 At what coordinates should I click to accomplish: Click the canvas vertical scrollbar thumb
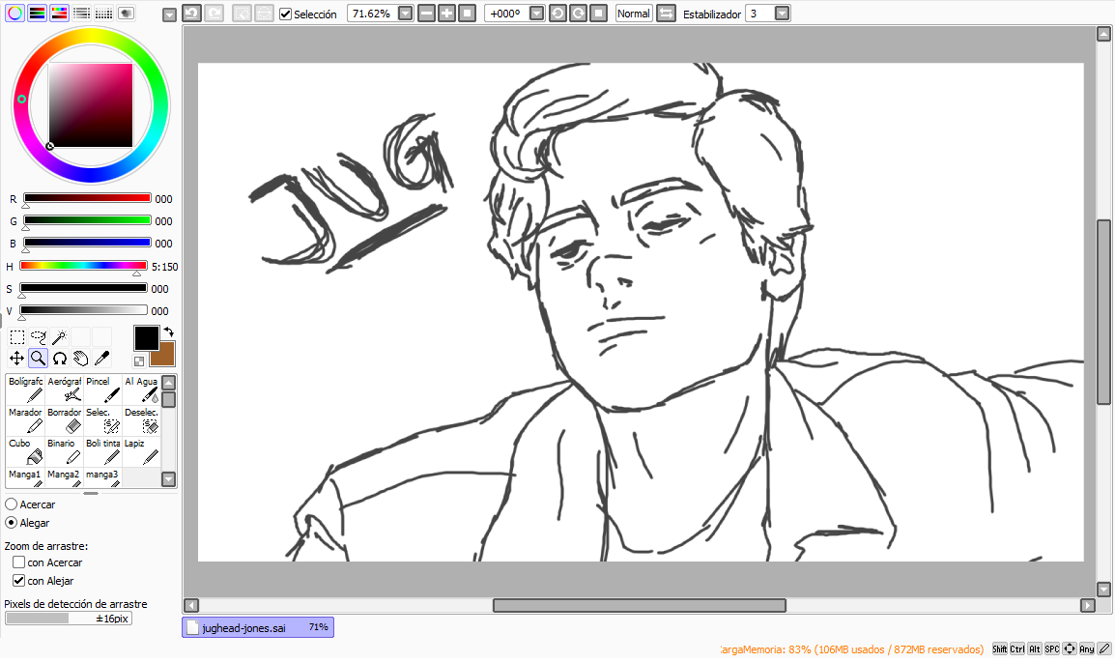point(1103,312)
